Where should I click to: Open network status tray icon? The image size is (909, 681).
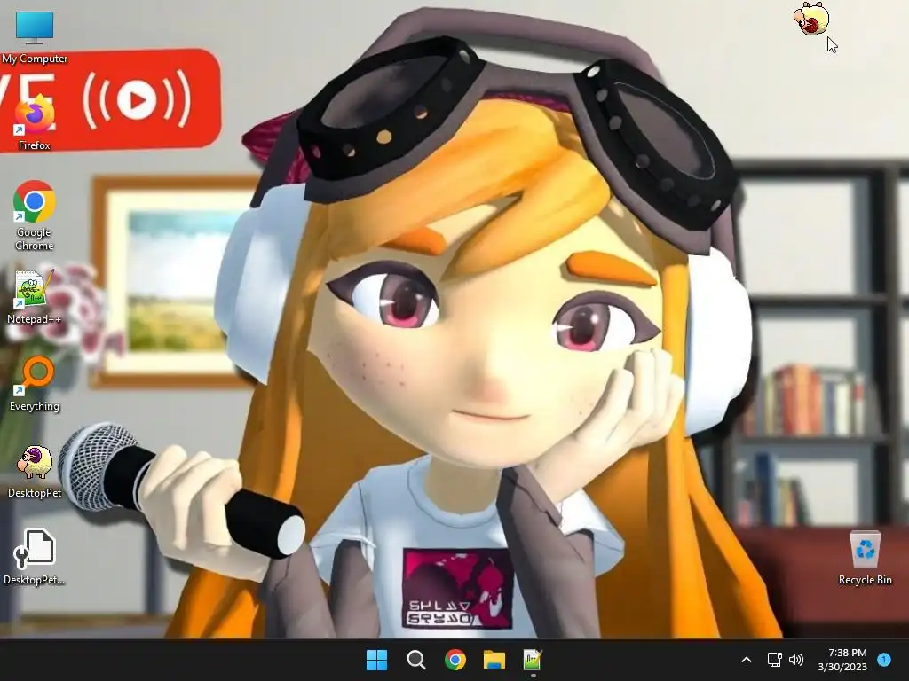coord(774,660)
